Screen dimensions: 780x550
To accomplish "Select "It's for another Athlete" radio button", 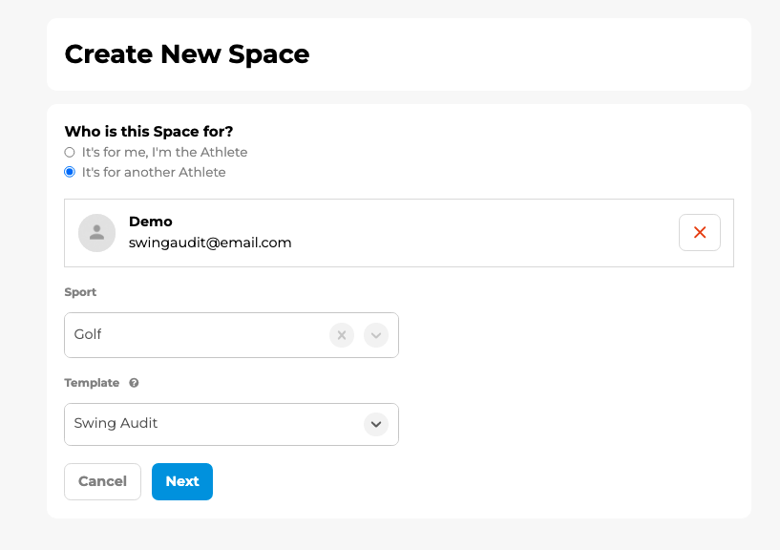I will [x=70, y=172].
